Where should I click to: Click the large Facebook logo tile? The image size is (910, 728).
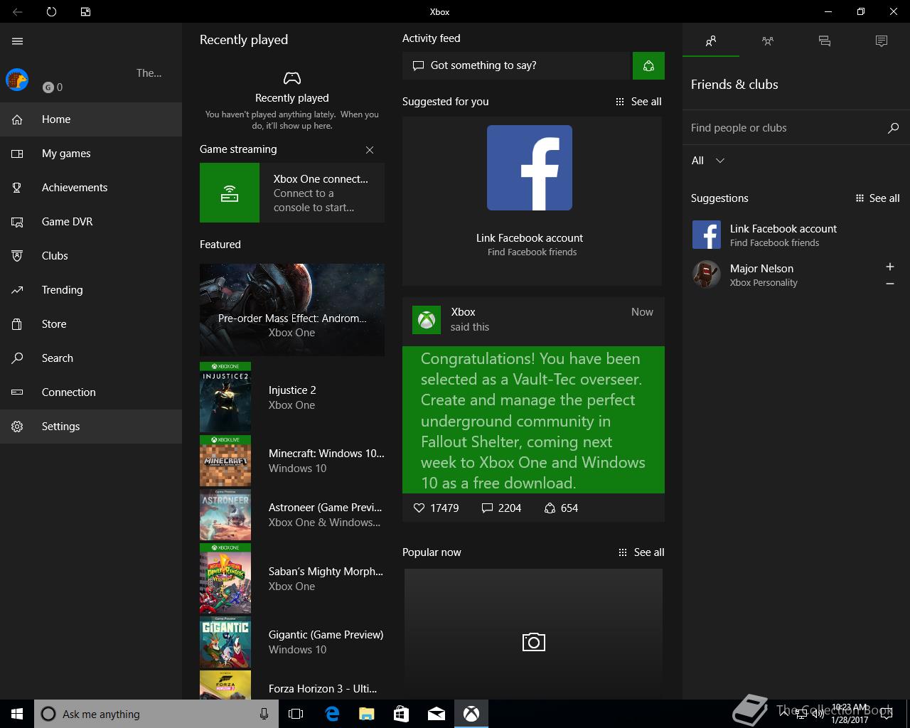(x=530, y=168)
